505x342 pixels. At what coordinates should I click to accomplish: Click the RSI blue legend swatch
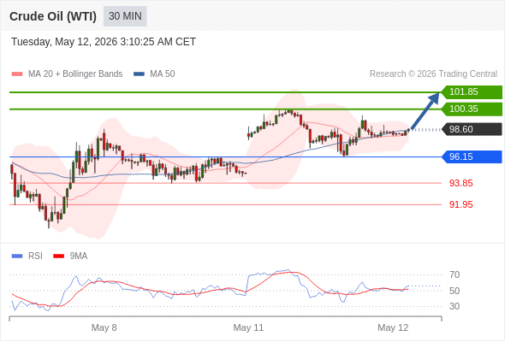(17, 256)
